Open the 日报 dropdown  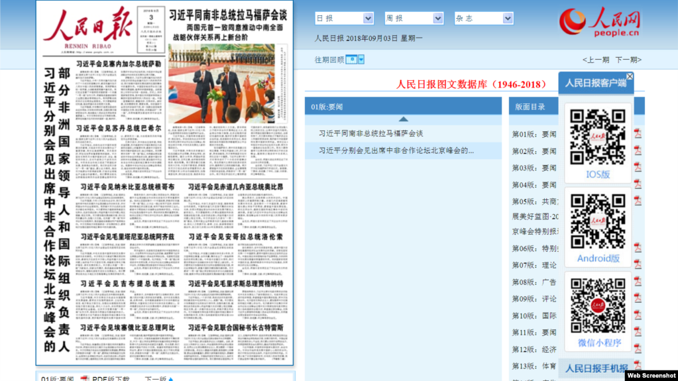[344, 18]
